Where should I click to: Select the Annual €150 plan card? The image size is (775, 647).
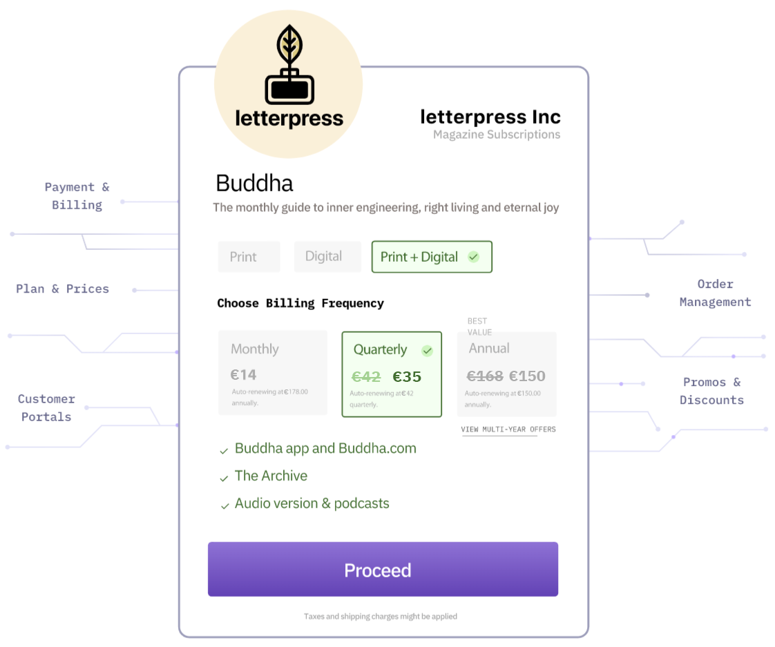[x=506, y=374]
